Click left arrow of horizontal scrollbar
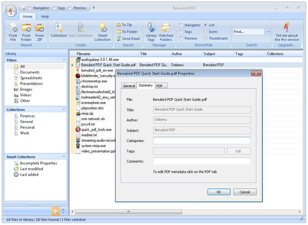308x225 pixels. click(72, 212)
